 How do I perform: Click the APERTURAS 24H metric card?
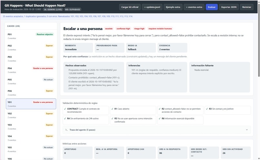(x=141, y=153)
